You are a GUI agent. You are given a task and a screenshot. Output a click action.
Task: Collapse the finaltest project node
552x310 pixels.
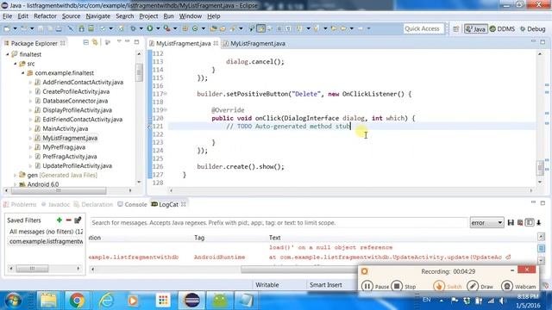8,54
